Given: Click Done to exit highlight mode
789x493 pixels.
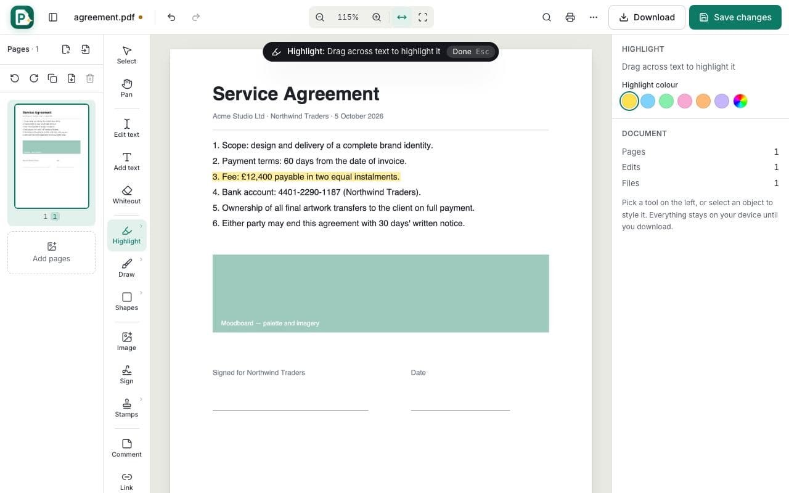Looking at the screenshot, I should point(471,52).
